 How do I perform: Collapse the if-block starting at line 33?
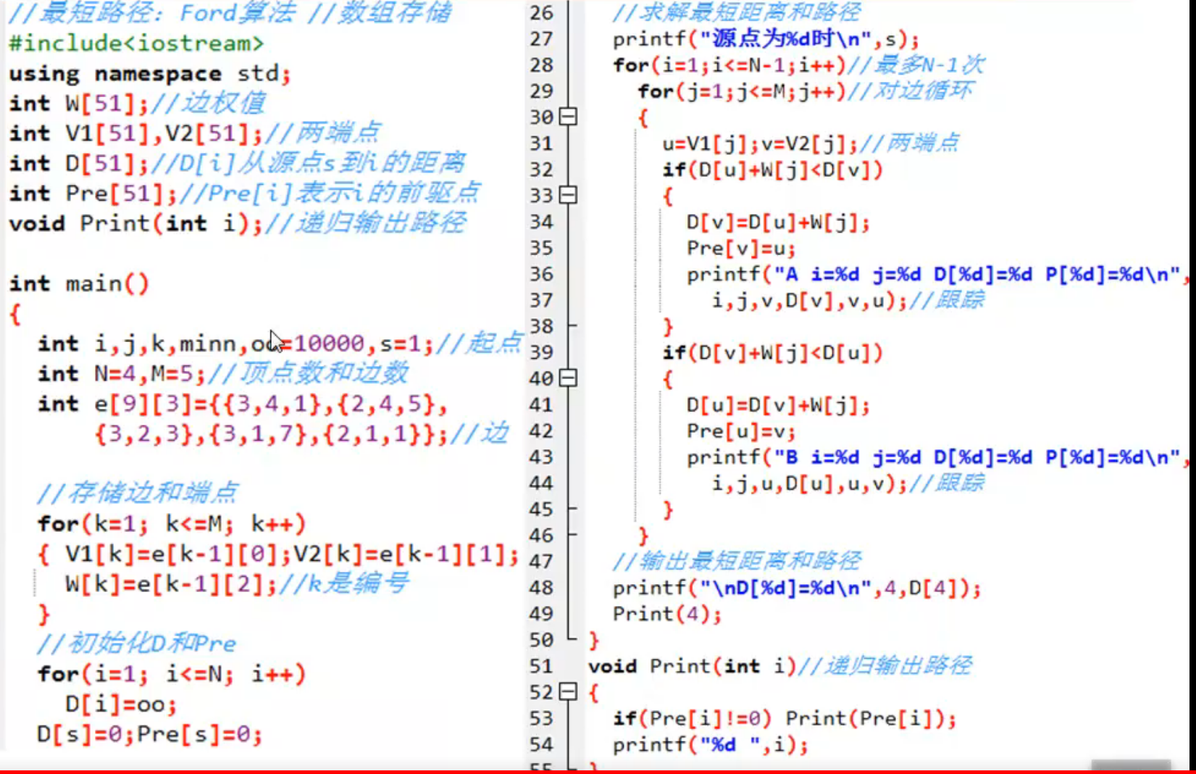coord(567,194)
